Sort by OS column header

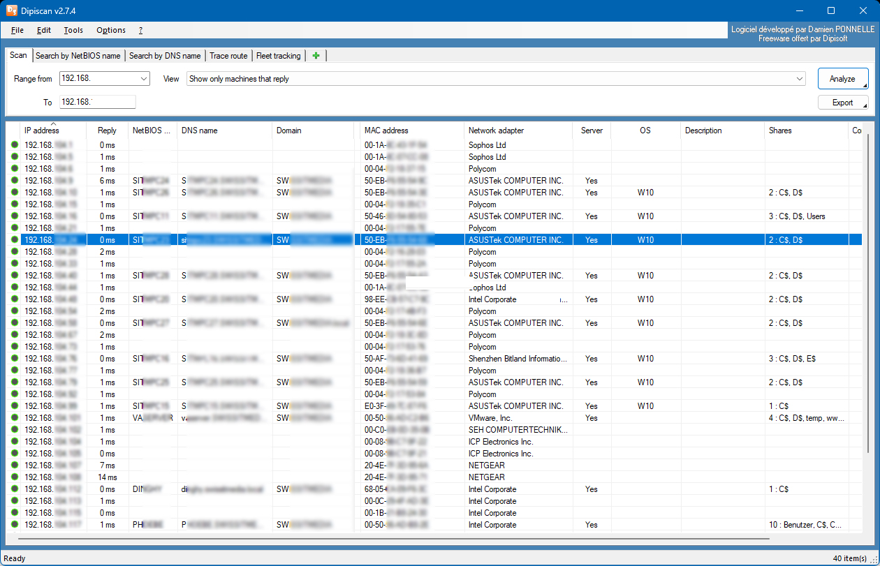645,131
